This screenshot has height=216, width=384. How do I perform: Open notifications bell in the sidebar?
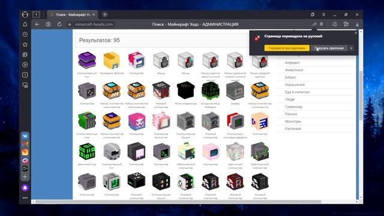click(25, 24)
